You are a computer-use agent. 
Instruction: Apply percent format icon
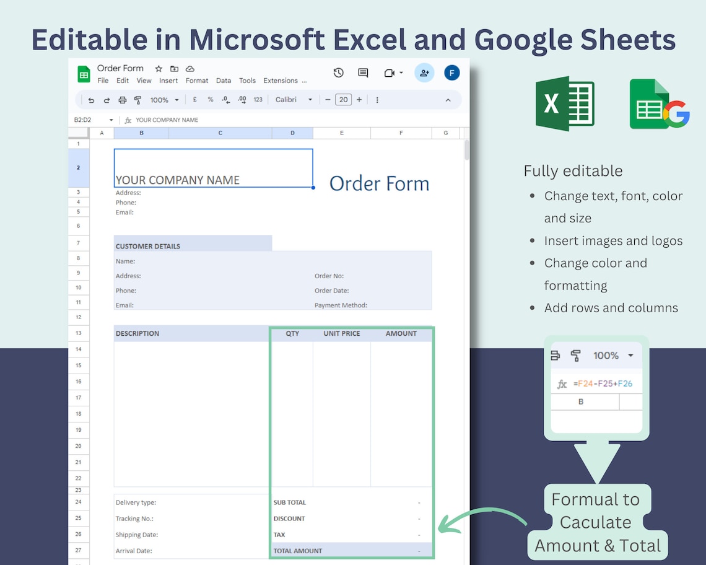pos(210,99)
